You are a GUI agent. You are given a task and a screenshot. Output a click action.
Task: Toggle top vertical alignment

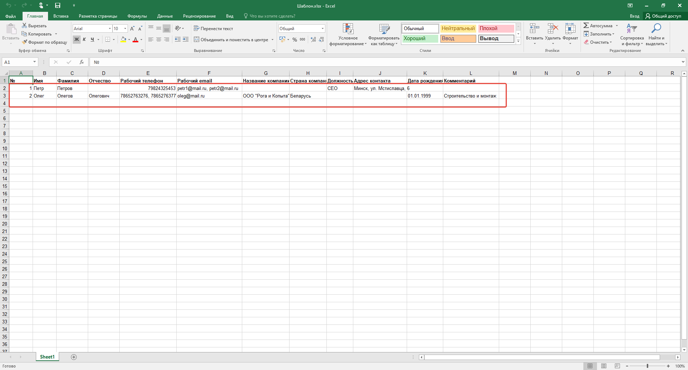[x=151, y=28]
